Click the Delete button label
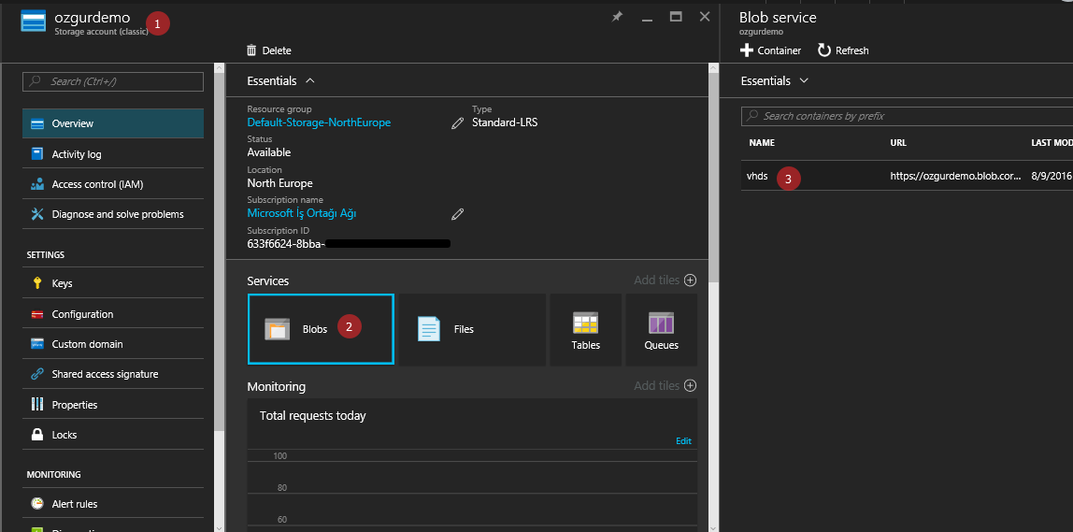The image size is (1073, 532). point(277,50)
